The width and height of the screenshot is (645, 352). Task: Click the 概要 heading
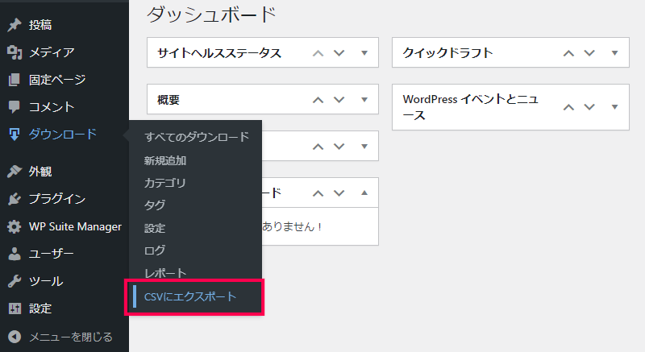[169, 100]
